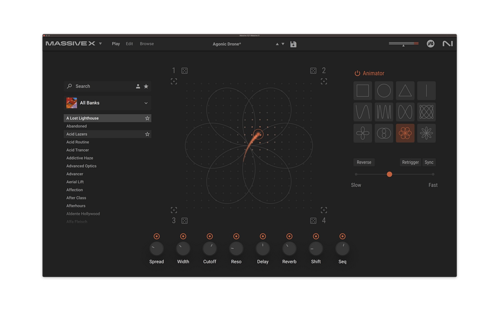Viewport: 499px width, 312px height.
Task: Select the multi-wave zigzag animator path
Action: 384,112
